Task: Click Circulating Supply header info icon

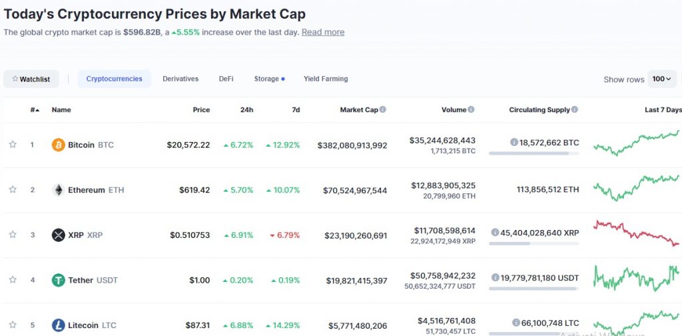Action: click(575, 109)
